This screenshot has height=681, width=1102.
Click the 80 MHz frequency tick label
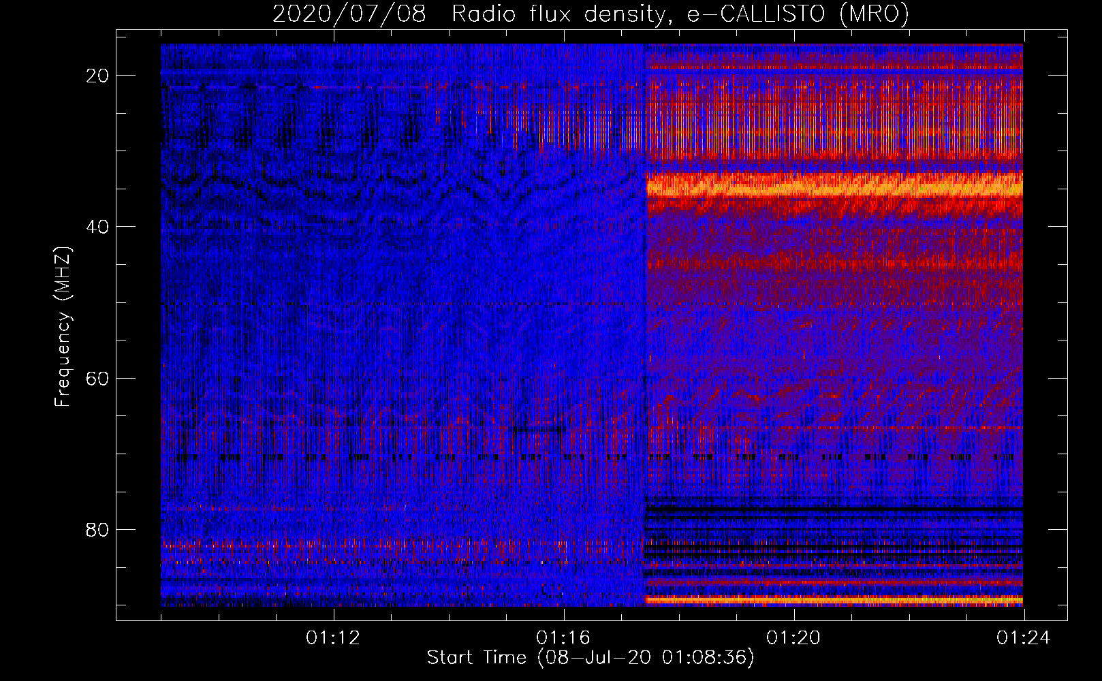point(98,529)
